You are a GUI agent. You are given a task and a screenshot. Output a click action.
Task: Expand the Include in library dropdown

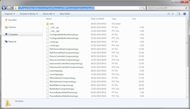coord(29,14)
